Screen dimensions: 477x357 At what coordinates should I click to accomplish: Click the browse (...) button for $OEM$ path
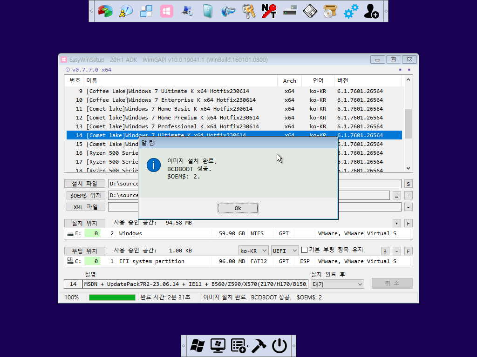(x=397, y=196)
